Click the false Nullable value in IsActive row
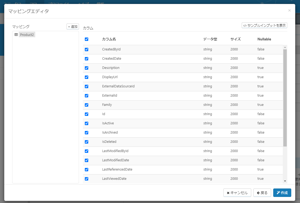 261,123
